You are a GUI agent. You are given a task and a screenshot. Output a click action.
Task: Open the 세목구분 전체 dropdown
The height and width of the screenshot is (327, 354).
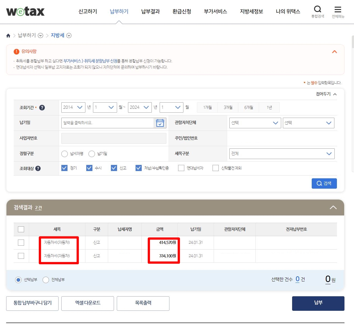(282, 154)
